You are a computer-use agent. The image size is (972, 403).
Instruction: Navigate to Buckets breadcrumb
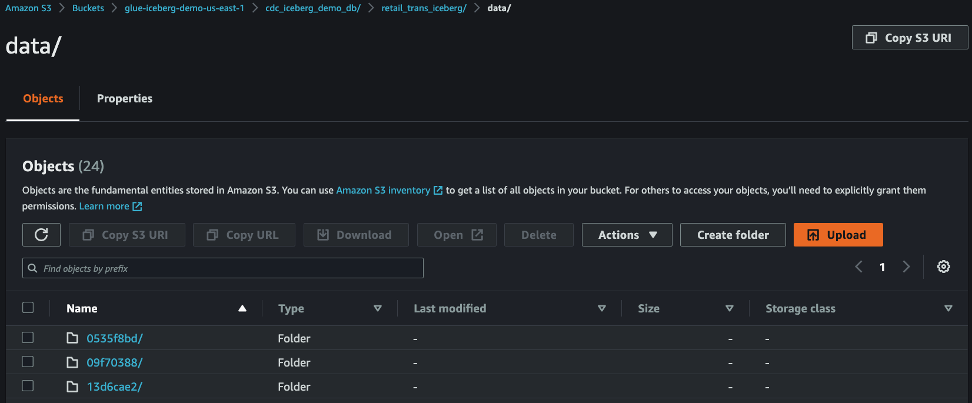click(x=88, y=8)
